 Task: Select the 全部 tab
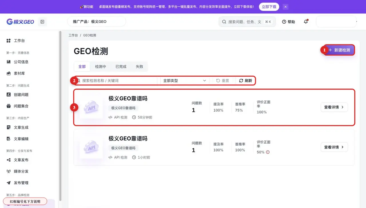(x=82, y=66)
